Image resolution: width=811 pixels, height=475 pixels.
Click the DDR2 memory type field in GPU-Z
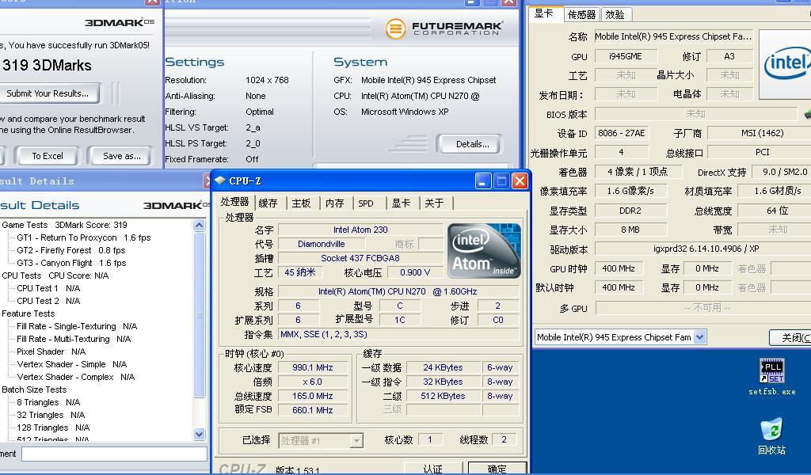coord(630,211)
